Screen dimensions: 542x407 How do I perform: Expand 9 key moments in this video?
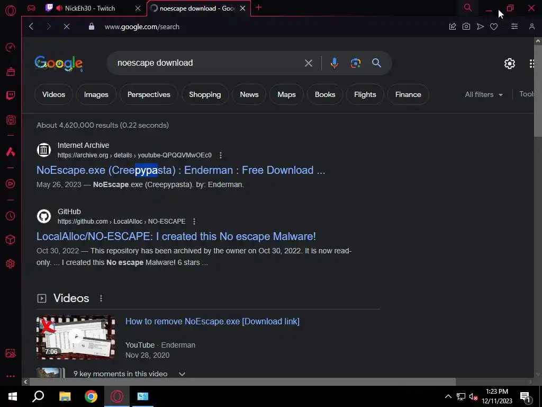(x=182, y=374)
